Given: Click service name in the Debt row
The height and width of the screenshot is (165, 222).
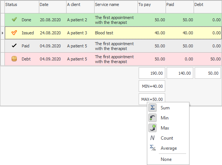Looking at the screenshot, I should 114,59.
